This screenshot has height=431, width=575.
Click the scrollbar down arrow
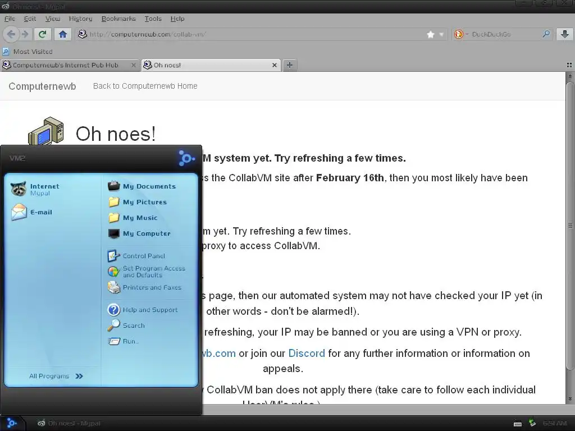(x=570, y=399)
